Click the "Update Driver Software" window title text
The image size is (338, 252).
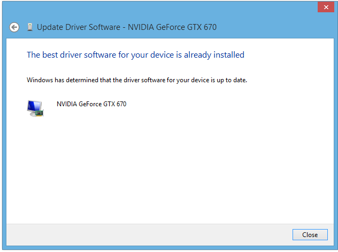[x=79, y=27]
